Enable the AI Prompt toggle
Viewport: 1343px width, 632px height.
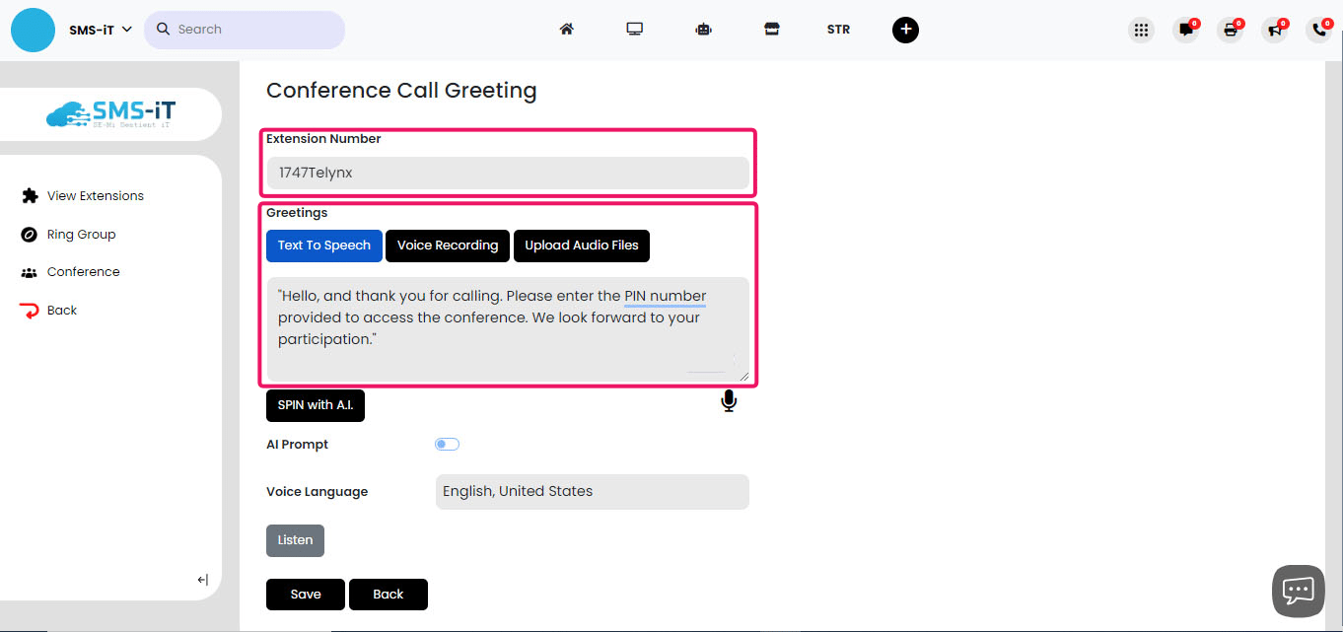[x=447, y=444]
